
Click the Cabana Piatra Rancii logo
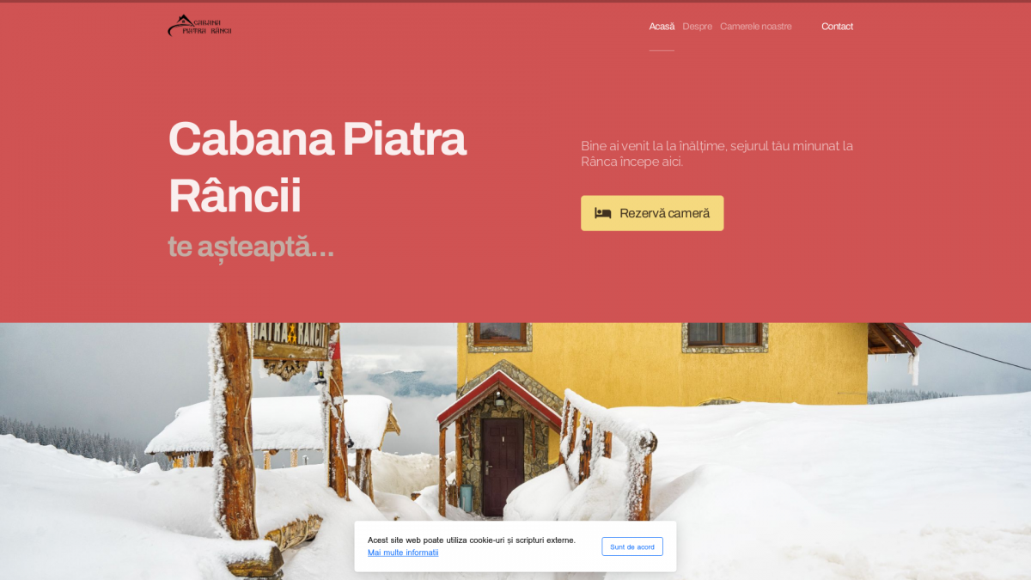click(x=199, y=26)
